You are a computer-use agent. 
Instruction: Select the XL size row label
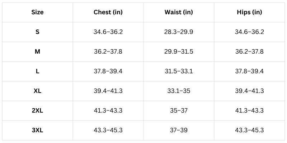(x=37, y=91)
